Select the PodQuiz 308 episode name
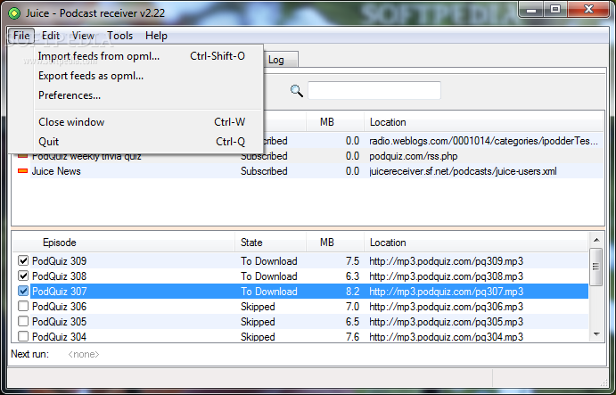The width and height of the screenshot is (616, 395). point(60,276)
